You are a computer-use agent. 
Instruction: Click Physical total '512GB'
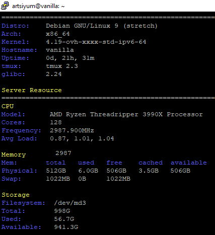pos(56,171)
